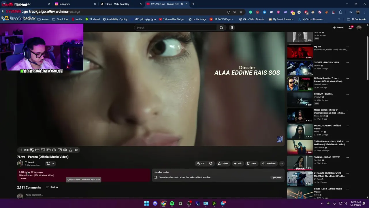Like the video with thumbs up (37K)
Viewport: 369px width, 208px height.
click(201, 164)
